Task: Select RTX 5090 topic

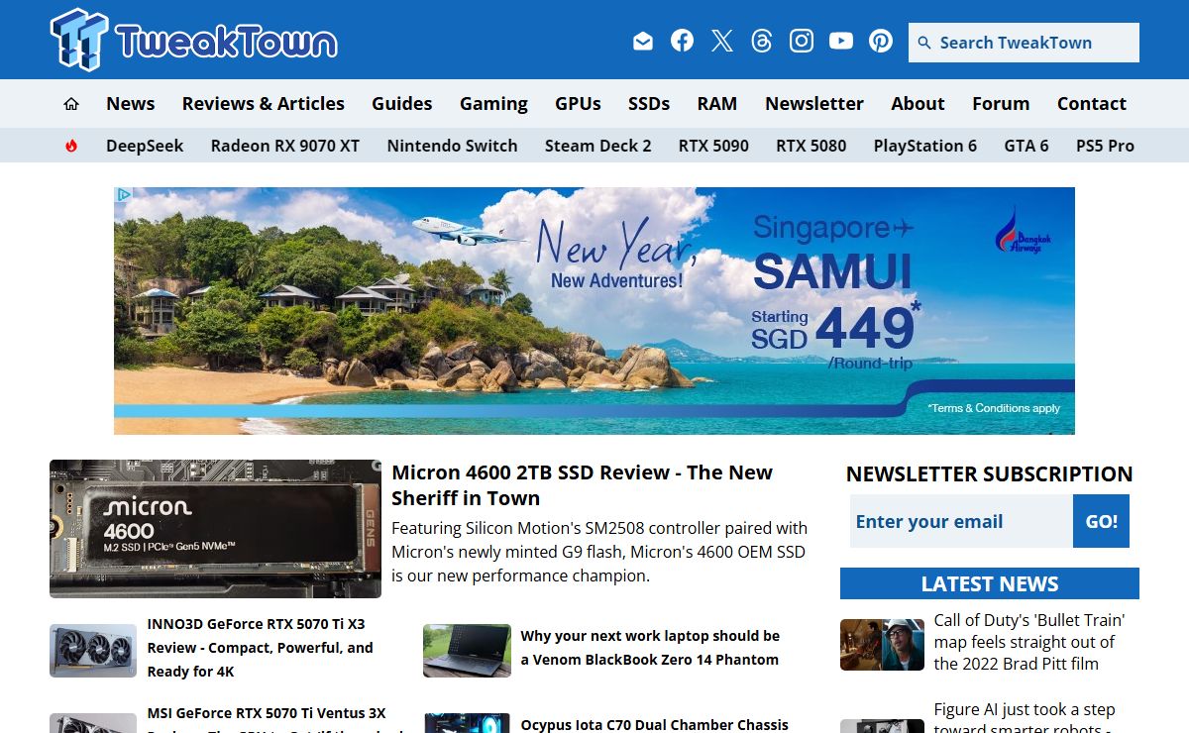Action: click(x=713, y=146)
